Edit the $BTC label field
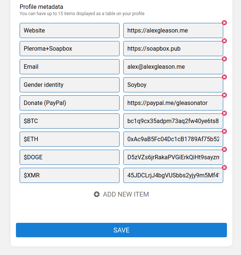Screen dimensions: 241x255 pos(70,121)
